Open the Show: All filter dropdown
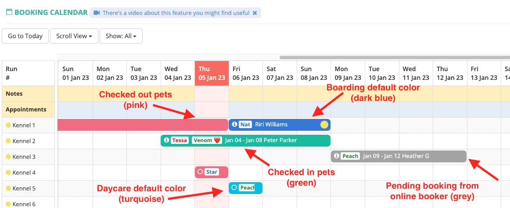The image size is (510, 208). click(x=121, y=36)
